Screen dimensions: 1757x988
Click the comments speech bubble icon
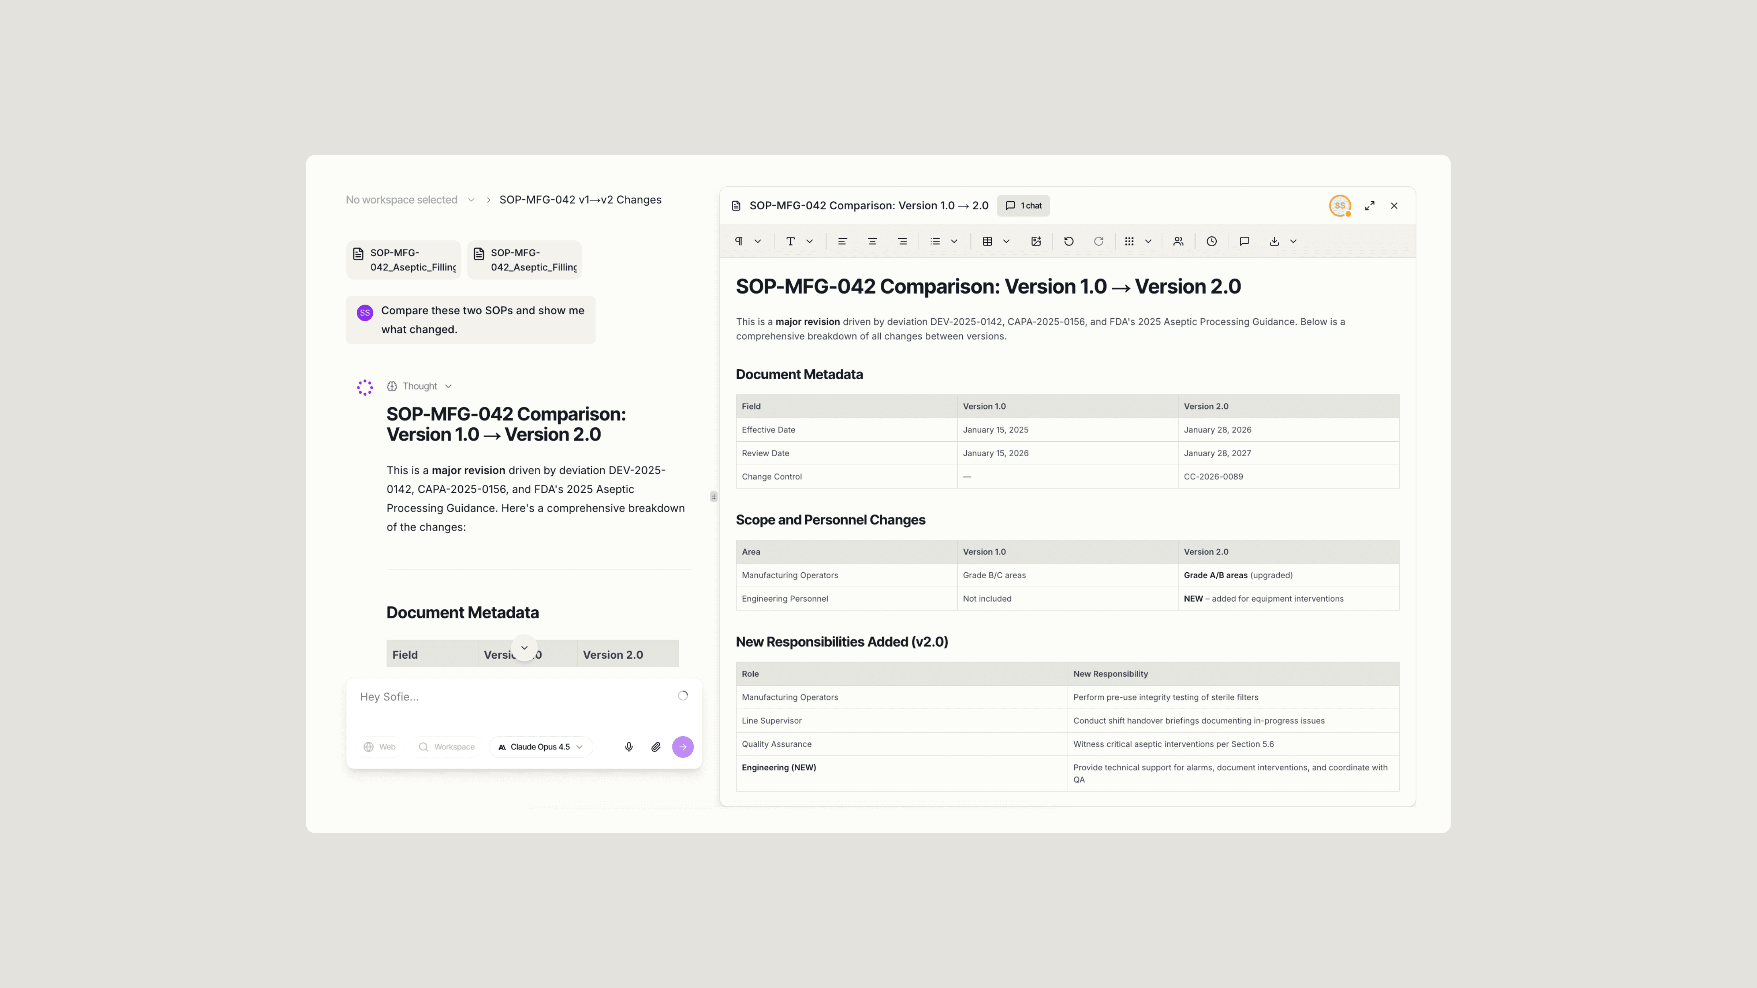coord(1244,242)
